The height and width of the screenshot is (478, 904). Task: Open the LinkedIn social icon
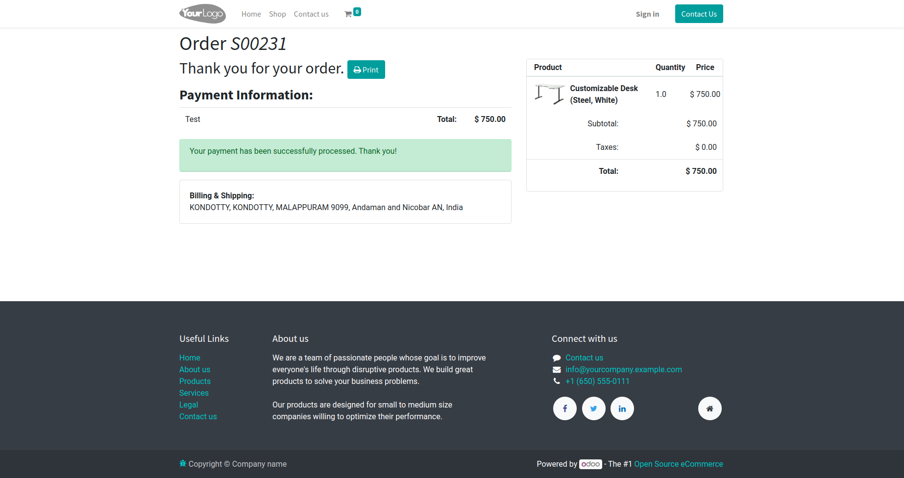click(622, 408)
